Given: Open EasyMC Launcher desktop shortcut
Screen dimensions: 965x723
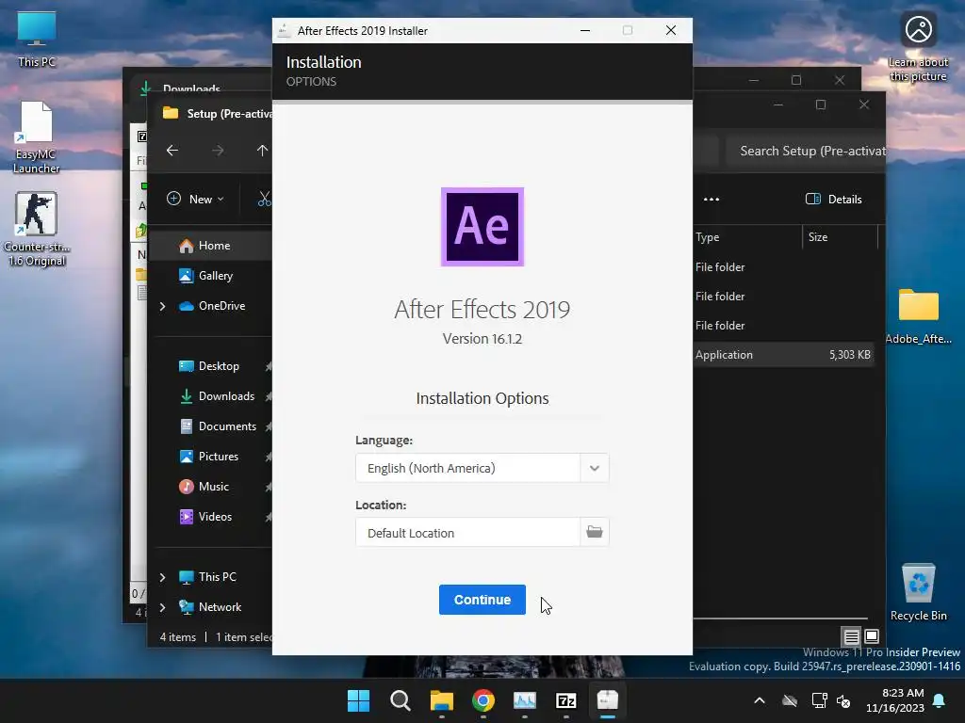Looking at the screenshot, I should click(37, 137).
